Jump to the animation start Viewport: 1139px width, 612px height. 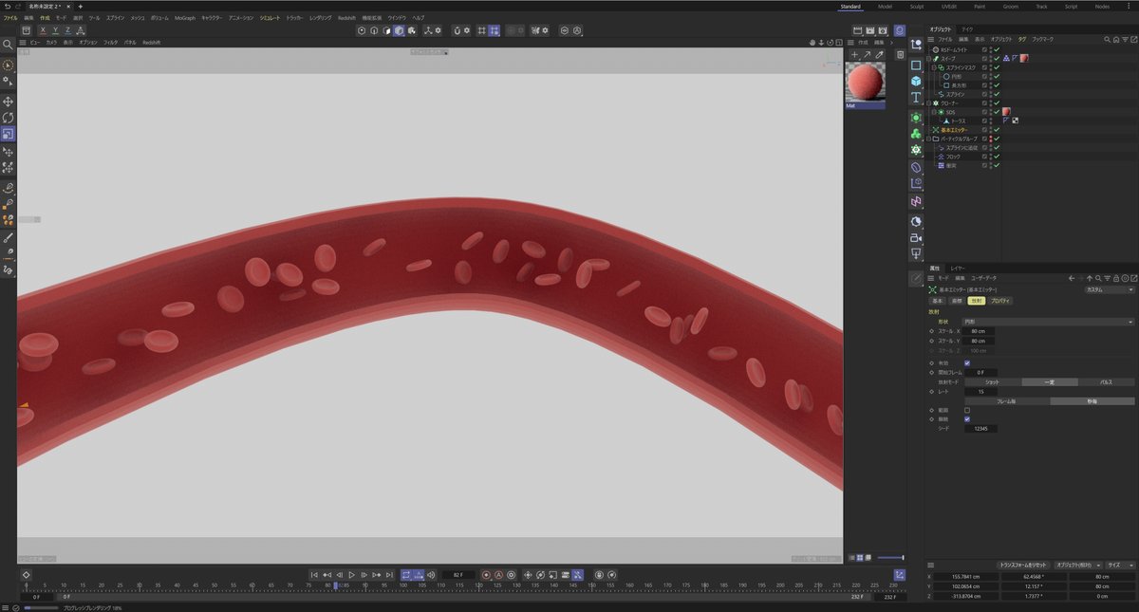tap(315, 575)
